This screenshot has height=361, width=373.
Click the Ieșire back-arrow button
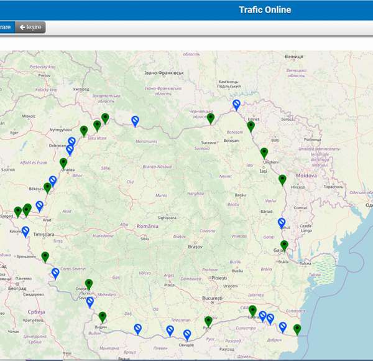[x=30, y=27]
